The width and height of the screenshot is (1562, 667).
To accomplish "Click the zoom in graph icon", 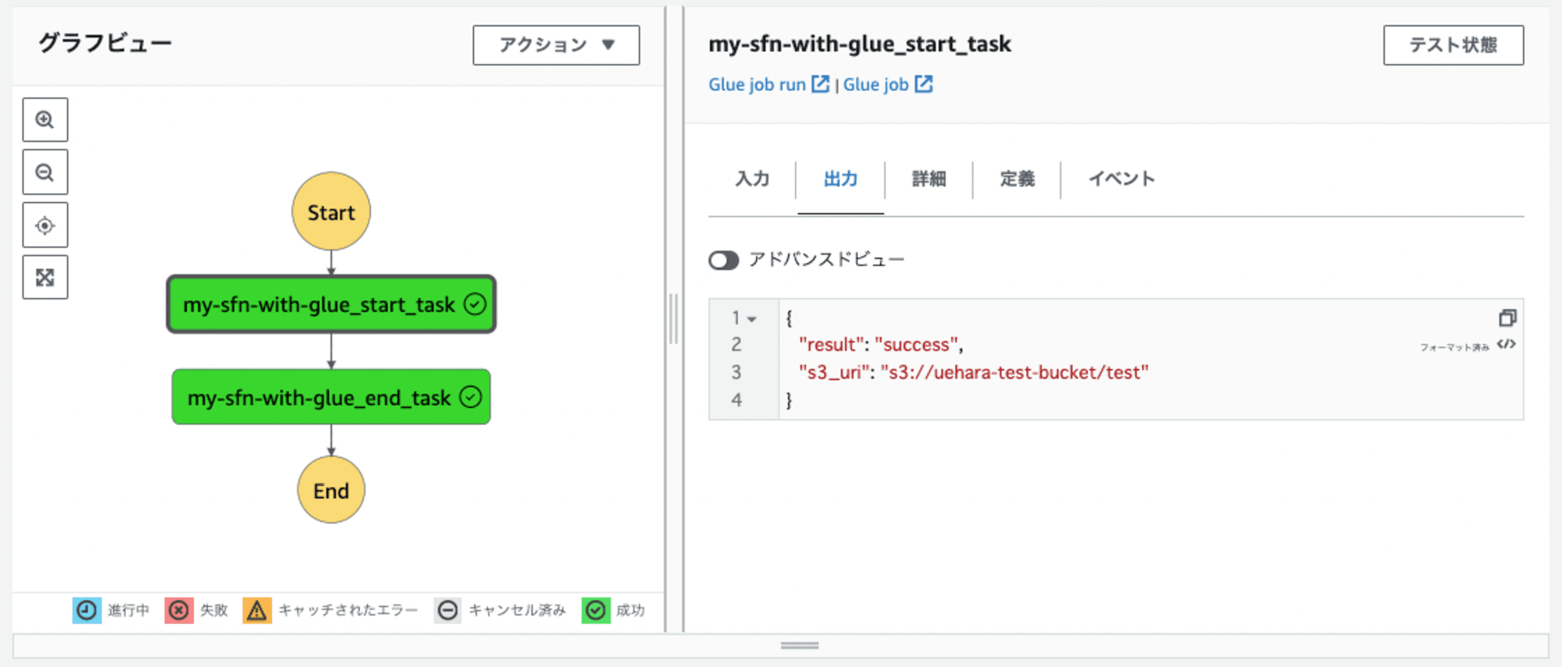I will [x=45, y=120].
